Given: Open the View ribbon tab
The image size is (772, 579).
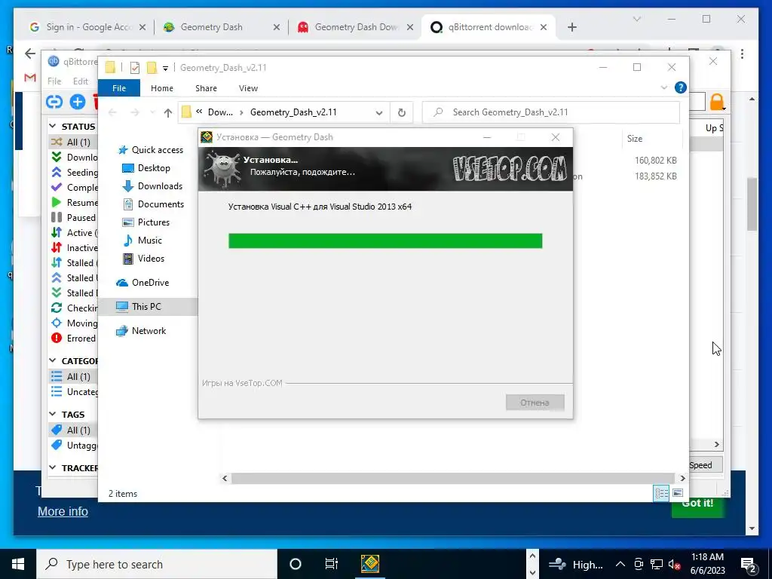Looking at the screenshot, I should point(248,88).
